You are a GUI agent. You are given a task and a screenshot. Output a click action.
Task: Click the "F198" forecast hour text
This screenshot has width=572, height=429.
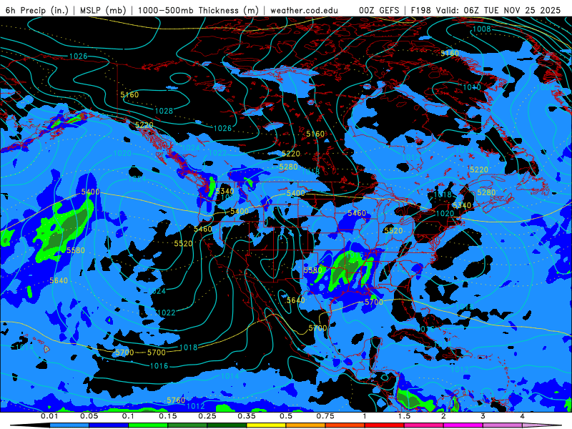coord(420,10)
